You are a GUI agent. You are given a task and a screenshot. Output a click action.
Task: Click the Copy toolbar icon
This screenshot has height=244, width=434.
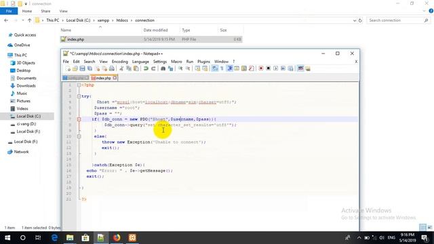[129, 68]
